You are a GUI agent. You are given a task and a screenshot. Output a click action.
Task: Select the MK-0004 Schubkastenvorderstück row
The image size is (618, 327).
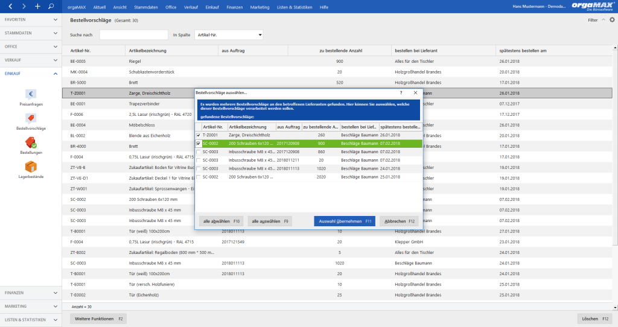[337, 72]
